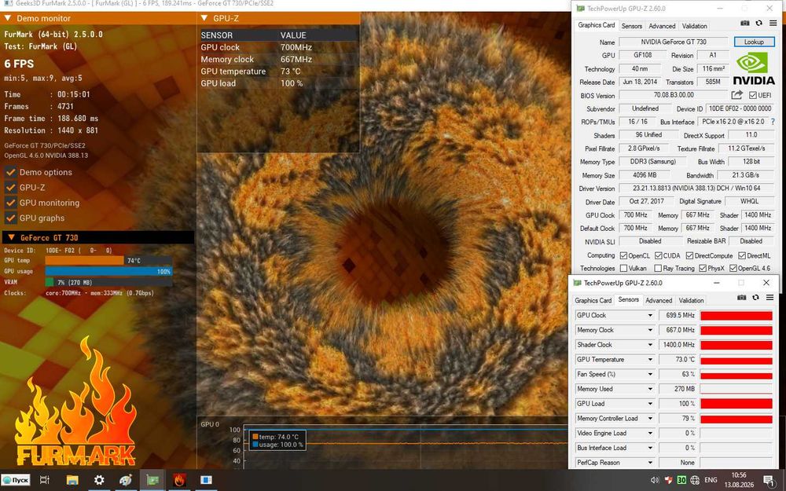
Task: Open the Пуск Start button
Action: click(16, 480)
